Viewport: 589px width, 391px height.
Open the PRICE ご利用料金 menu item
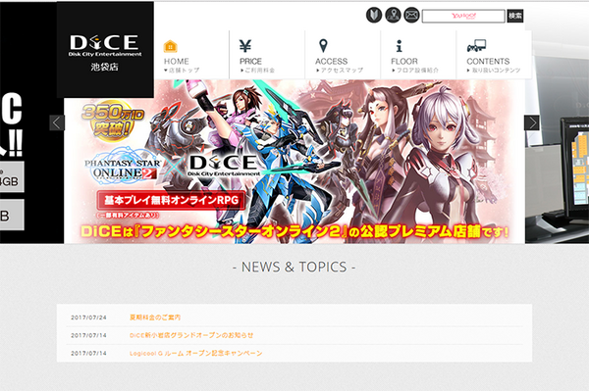[x=267, y=55]
